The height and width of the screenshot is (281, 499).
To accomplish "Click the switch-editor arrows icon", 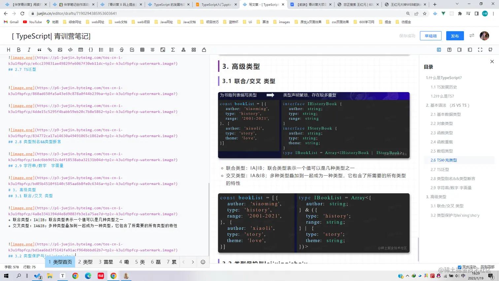I will pyautogui.click(x=472, y=36).
